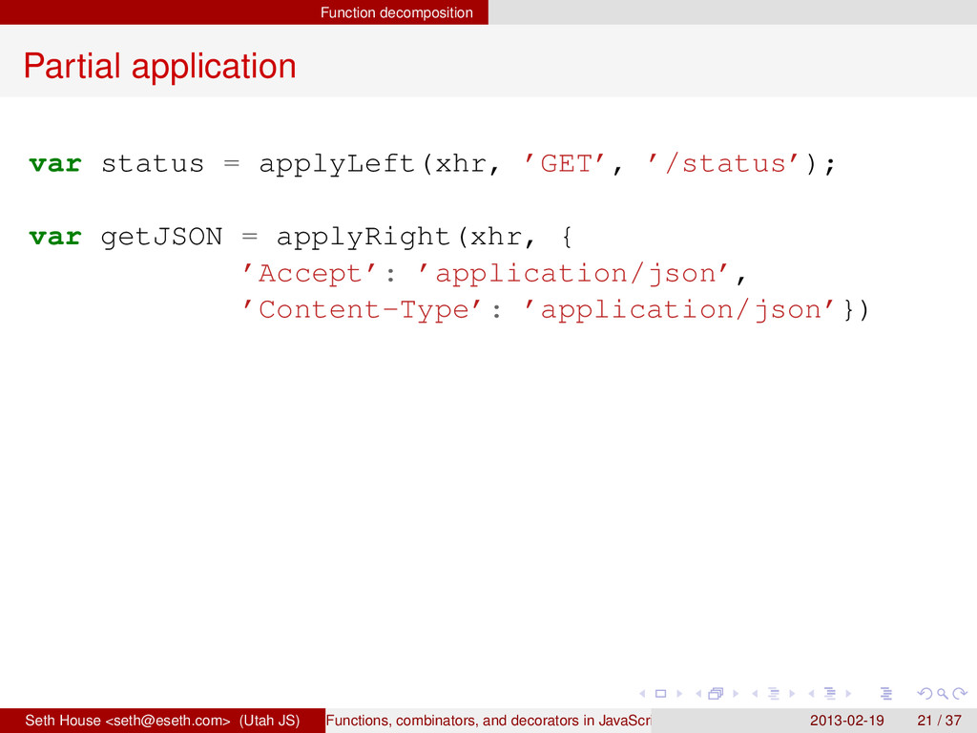Viewport: 977px width, 733px height.
Task: Jump to previous section arrow
Action: [x=811, y=693]
